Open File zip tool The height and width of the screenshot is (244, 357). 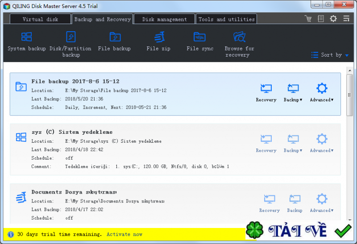159,41
